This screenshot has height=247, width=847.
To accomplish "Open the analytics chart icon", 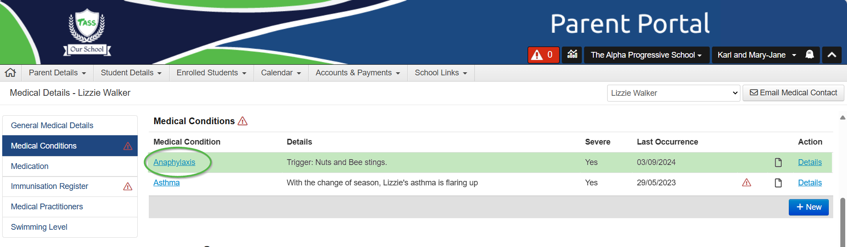I will pos(572,55).
